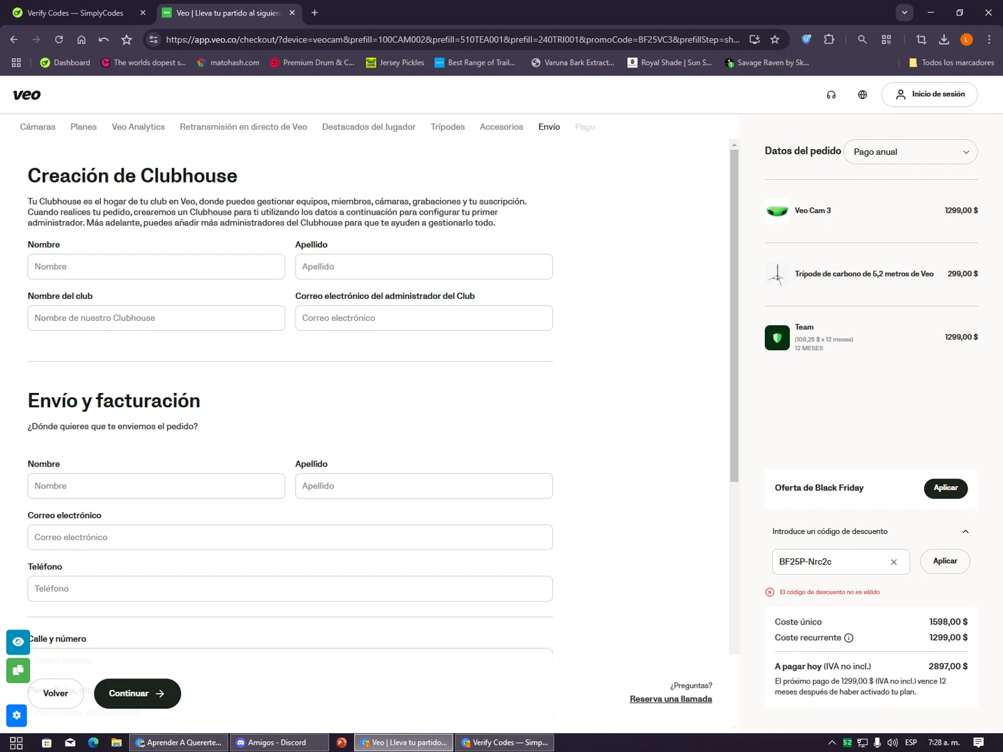Open the shield extension icon

(x=806, y=39)
